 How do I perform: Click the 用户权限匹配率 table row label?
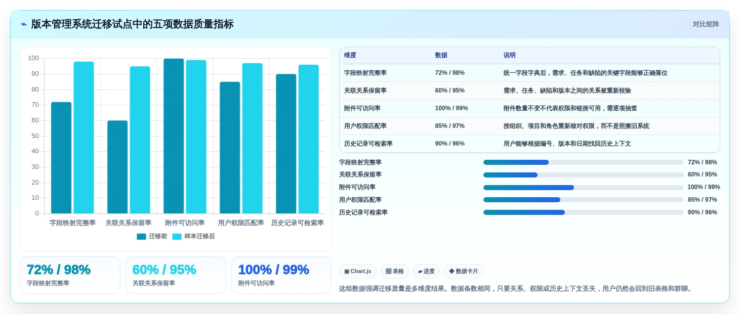(365, 126)
